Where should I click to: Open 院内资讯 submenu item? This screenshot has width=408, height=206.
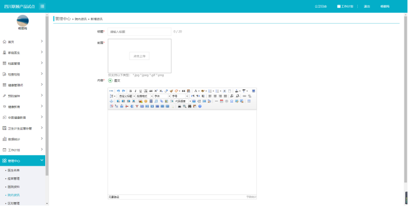pos(14,195)
